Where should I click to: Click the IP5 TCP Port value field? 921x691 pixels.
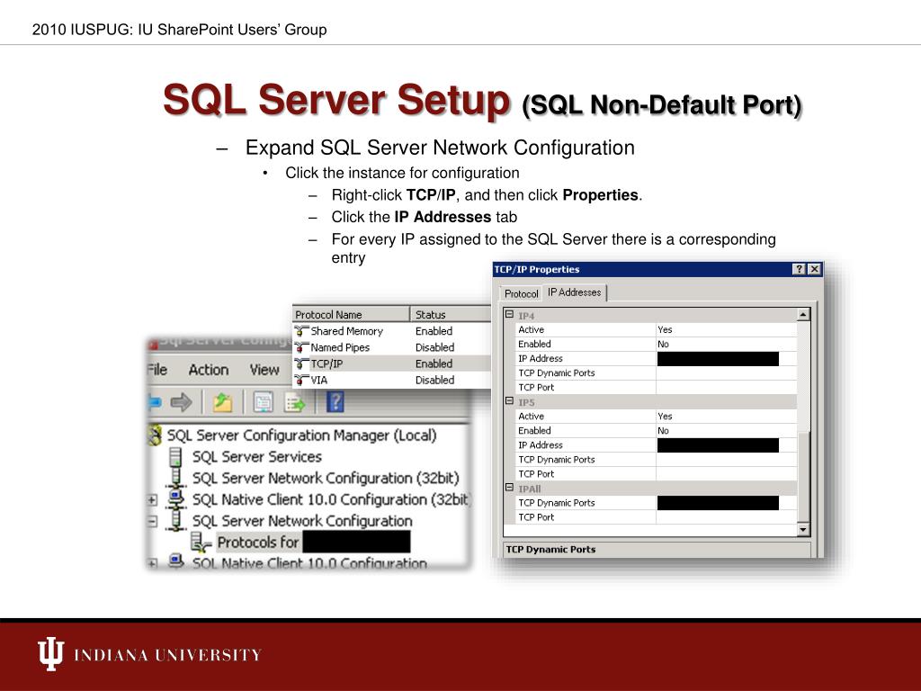pos(726,473)
